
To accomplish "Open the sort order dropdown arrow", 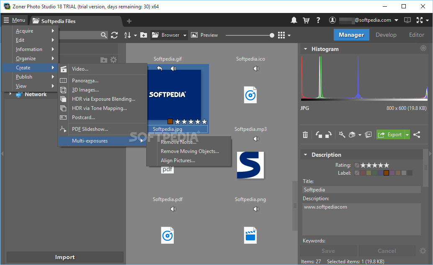I will tap(135, 35).
